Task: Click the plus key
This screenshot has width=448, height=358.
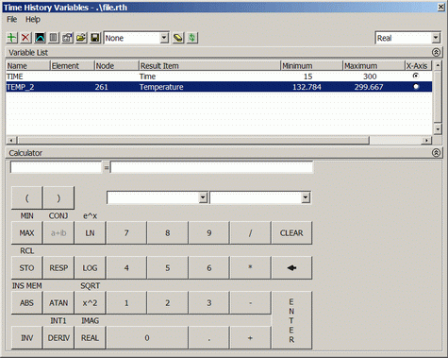Action: click(250, 337)
